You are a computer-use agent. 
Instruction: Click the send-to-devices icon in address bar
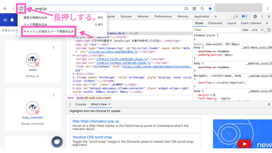tap(186, 9)
